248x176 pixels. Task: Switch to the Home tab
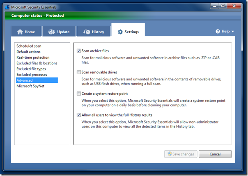(x=26, y=31)
